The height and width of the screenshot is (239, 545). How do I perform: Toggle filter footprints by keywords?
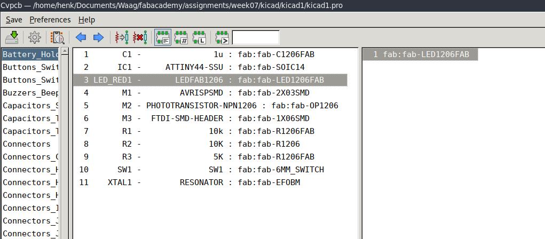tap(163, 37)
